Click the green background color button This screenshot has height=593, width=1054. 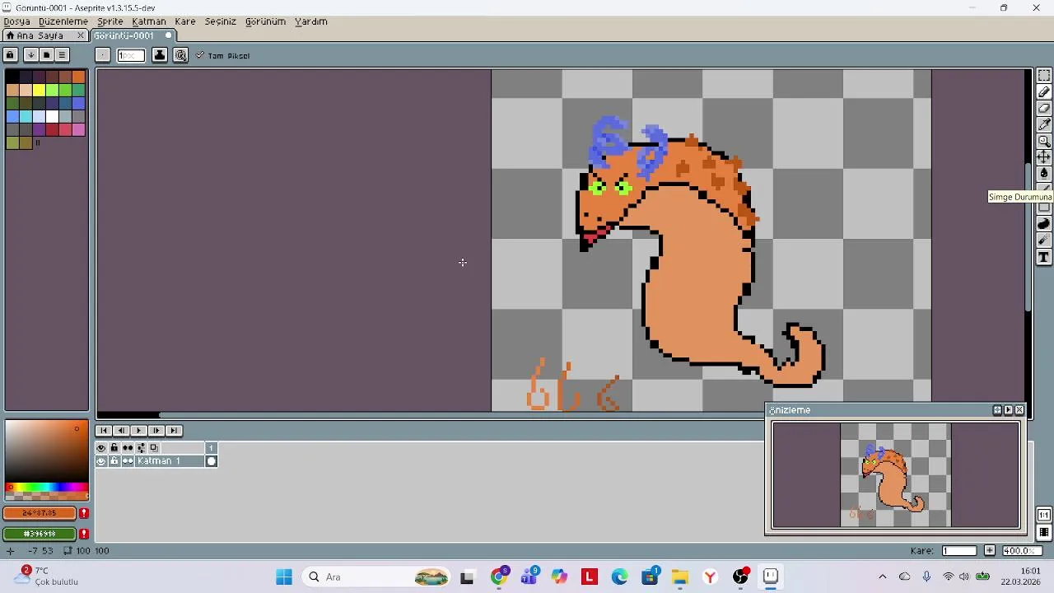pos(40,534)
